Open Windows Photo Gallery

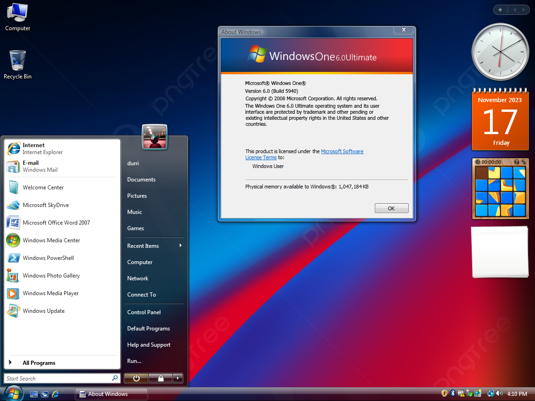63,276
